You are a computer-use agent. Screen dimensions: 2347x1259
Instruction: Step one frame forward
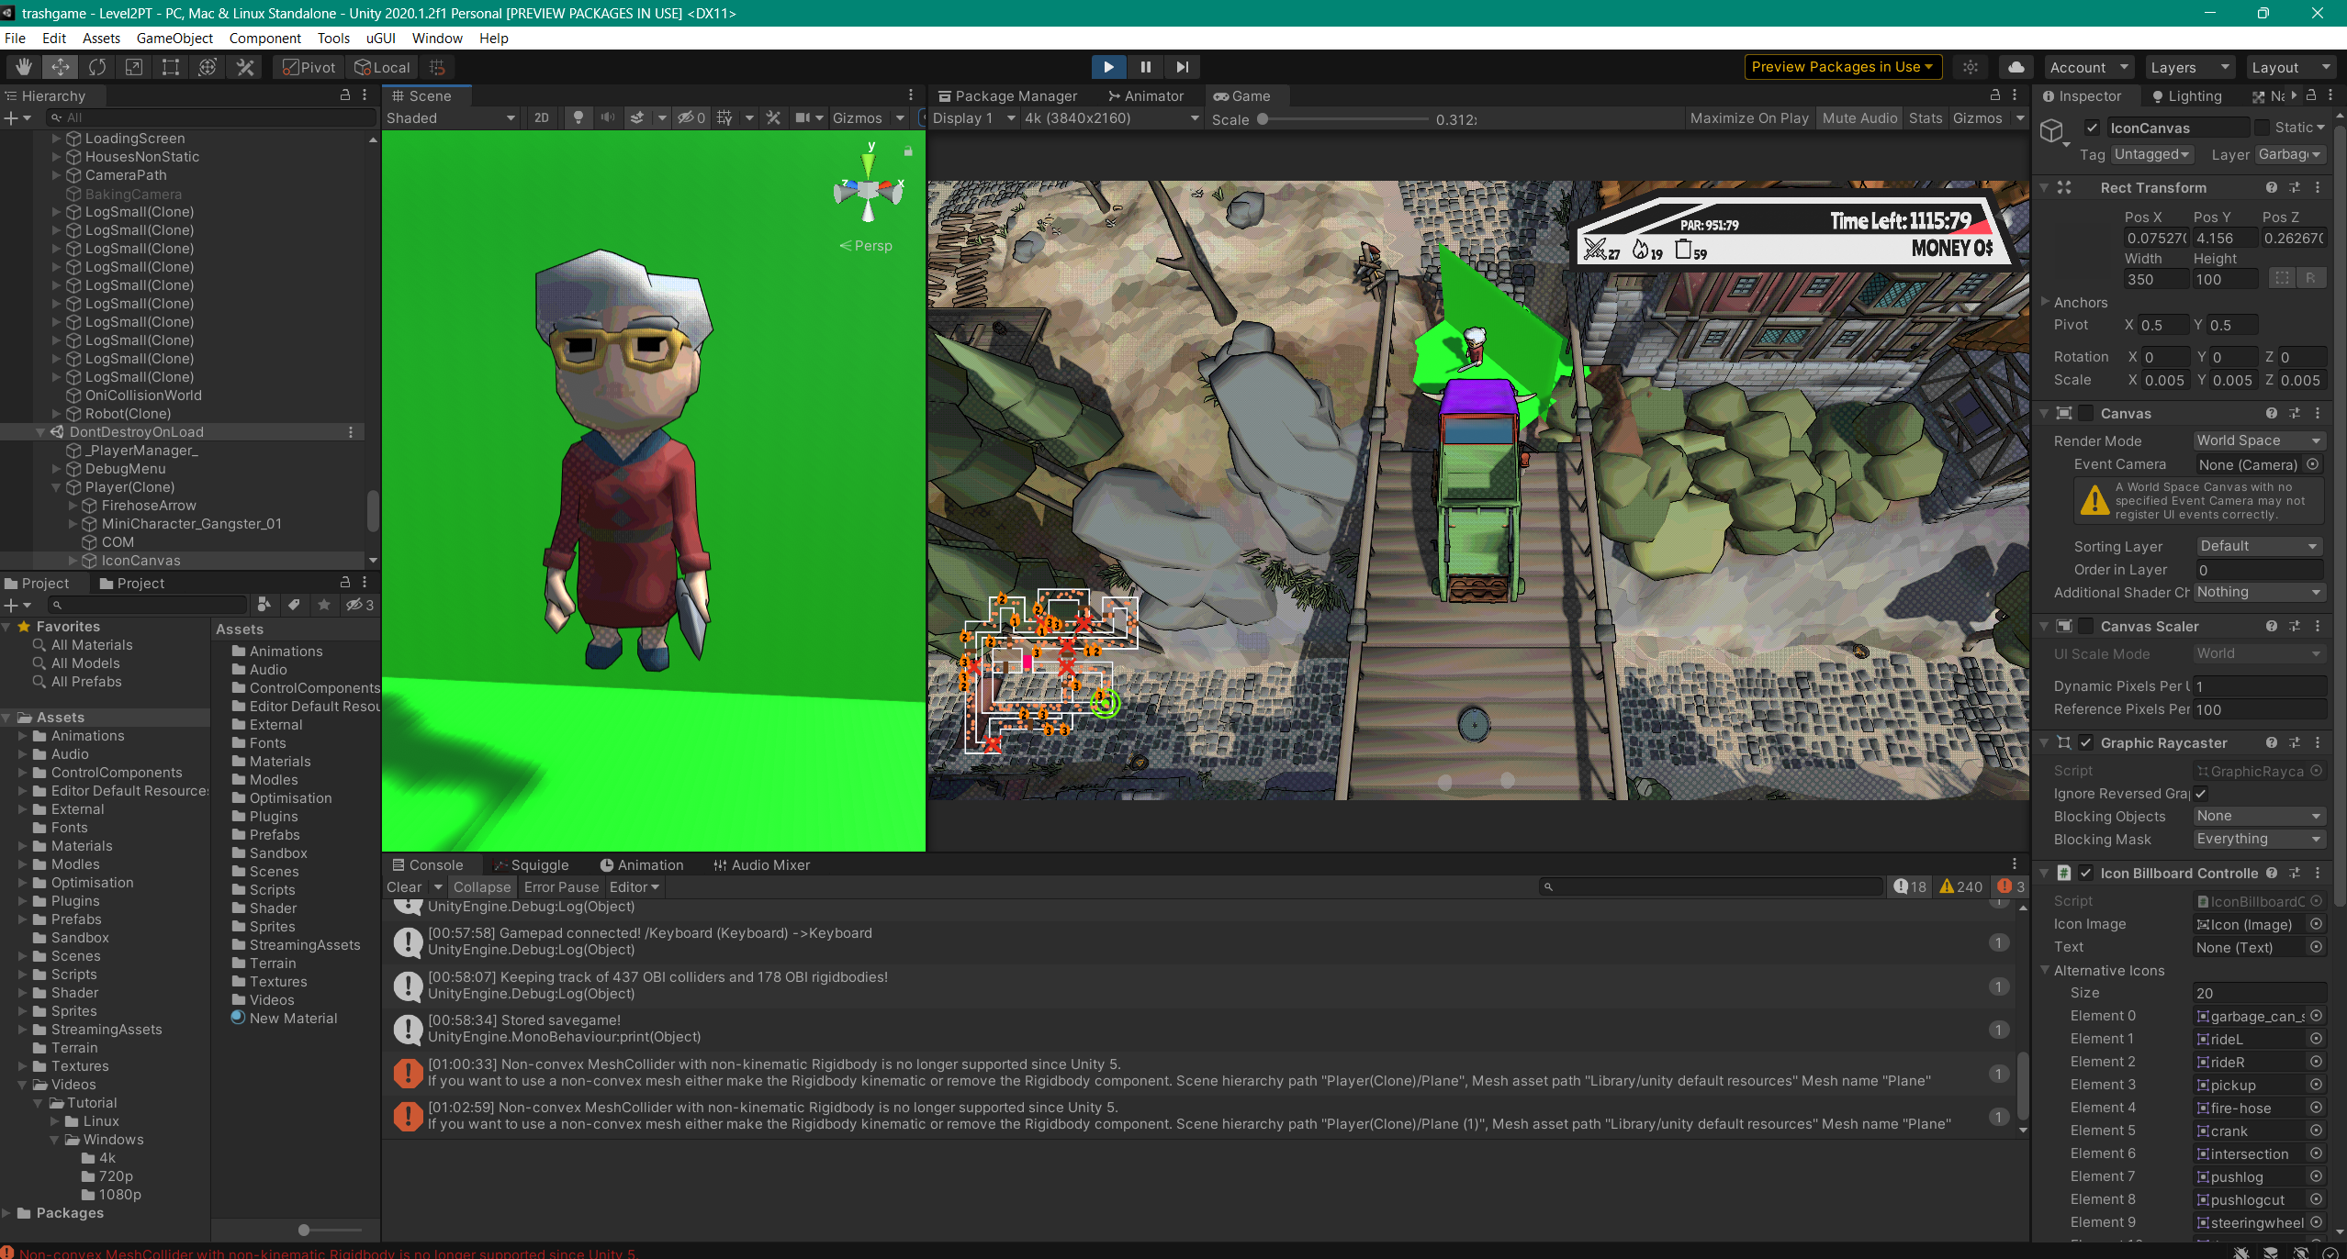1182,67
